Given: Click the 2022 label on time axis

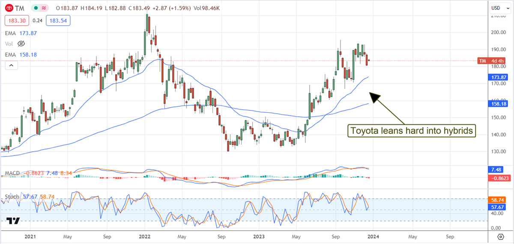Looking at the screenshot, I should pos(145,236).
